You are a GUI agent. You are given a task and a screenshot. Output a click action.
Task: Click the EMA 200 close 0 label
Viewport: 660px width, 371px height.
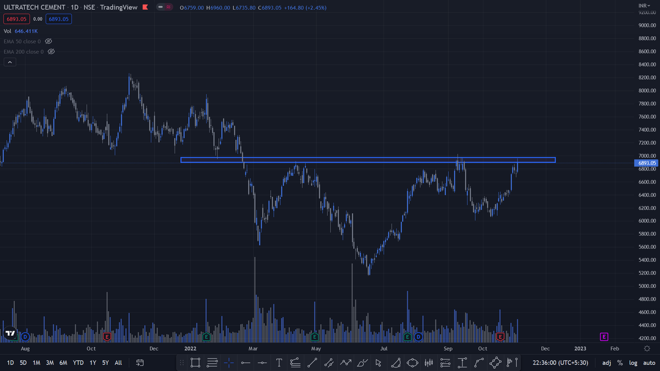tap(24, 51)
